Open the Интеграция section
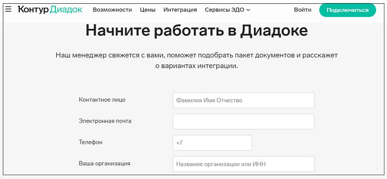 click(x=180, y=10)
